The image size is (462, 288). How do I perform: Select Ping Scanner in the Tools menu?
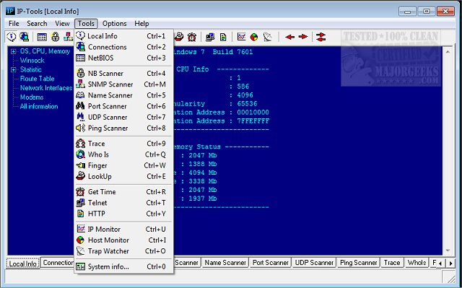123,128
